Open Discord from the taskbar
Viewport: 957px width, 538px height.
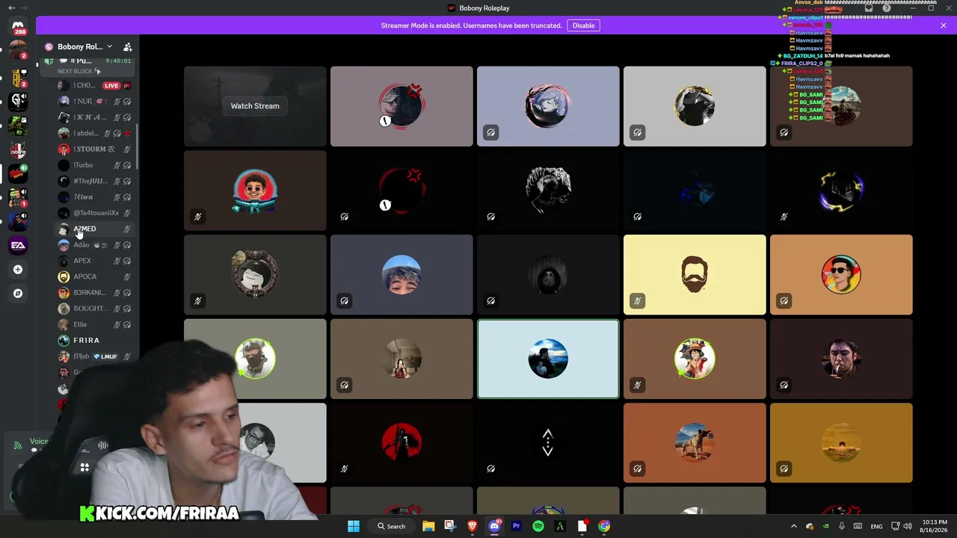coord(494,526)
